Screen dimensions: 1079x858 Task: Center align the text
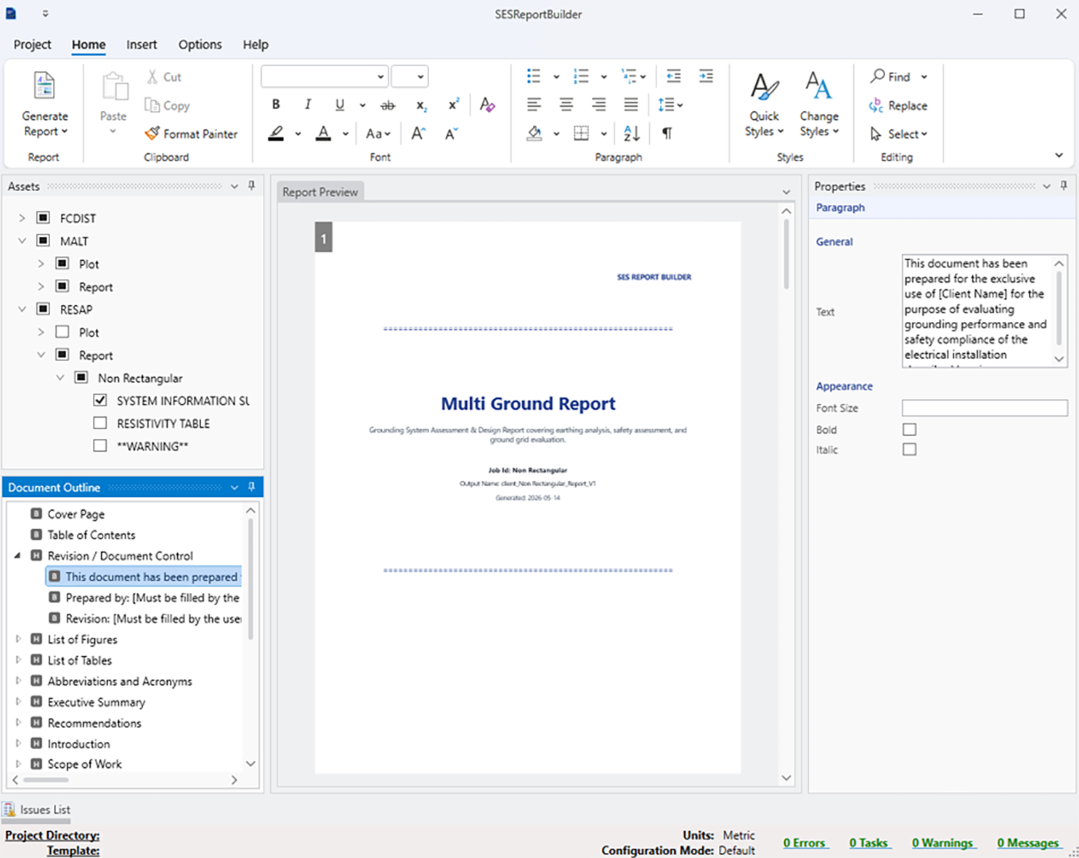[566, 105]
